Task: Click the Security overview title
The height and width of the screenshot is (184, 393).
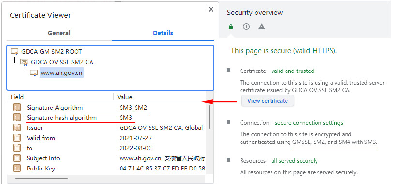Action: 255,13
